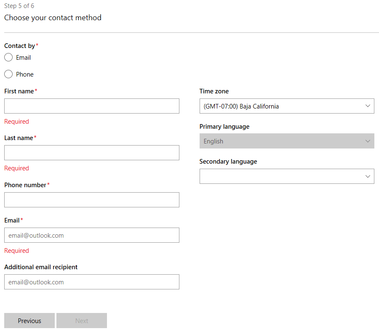Viewport: 379px width, 334px height.
Task: Click the chevron arrow in Secondary language box
Action: tap(368, 177)
